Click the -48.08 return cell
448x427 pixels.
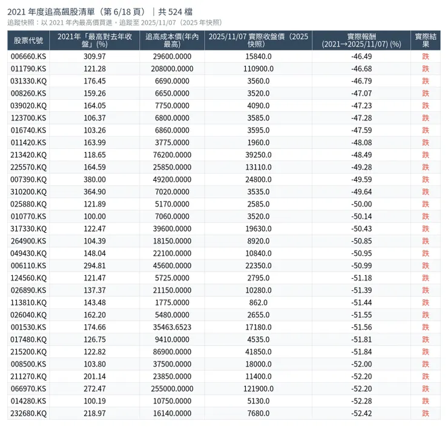pos(361,142)
